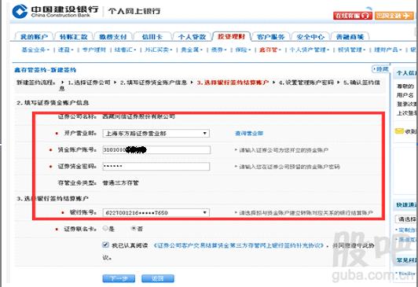Open the yellow envelope mail icon
418x287 pixels.
(399, 131)
